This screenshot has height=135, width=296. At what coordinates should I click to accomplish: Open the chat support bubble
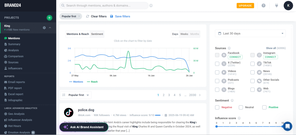(x=288, y=126)
